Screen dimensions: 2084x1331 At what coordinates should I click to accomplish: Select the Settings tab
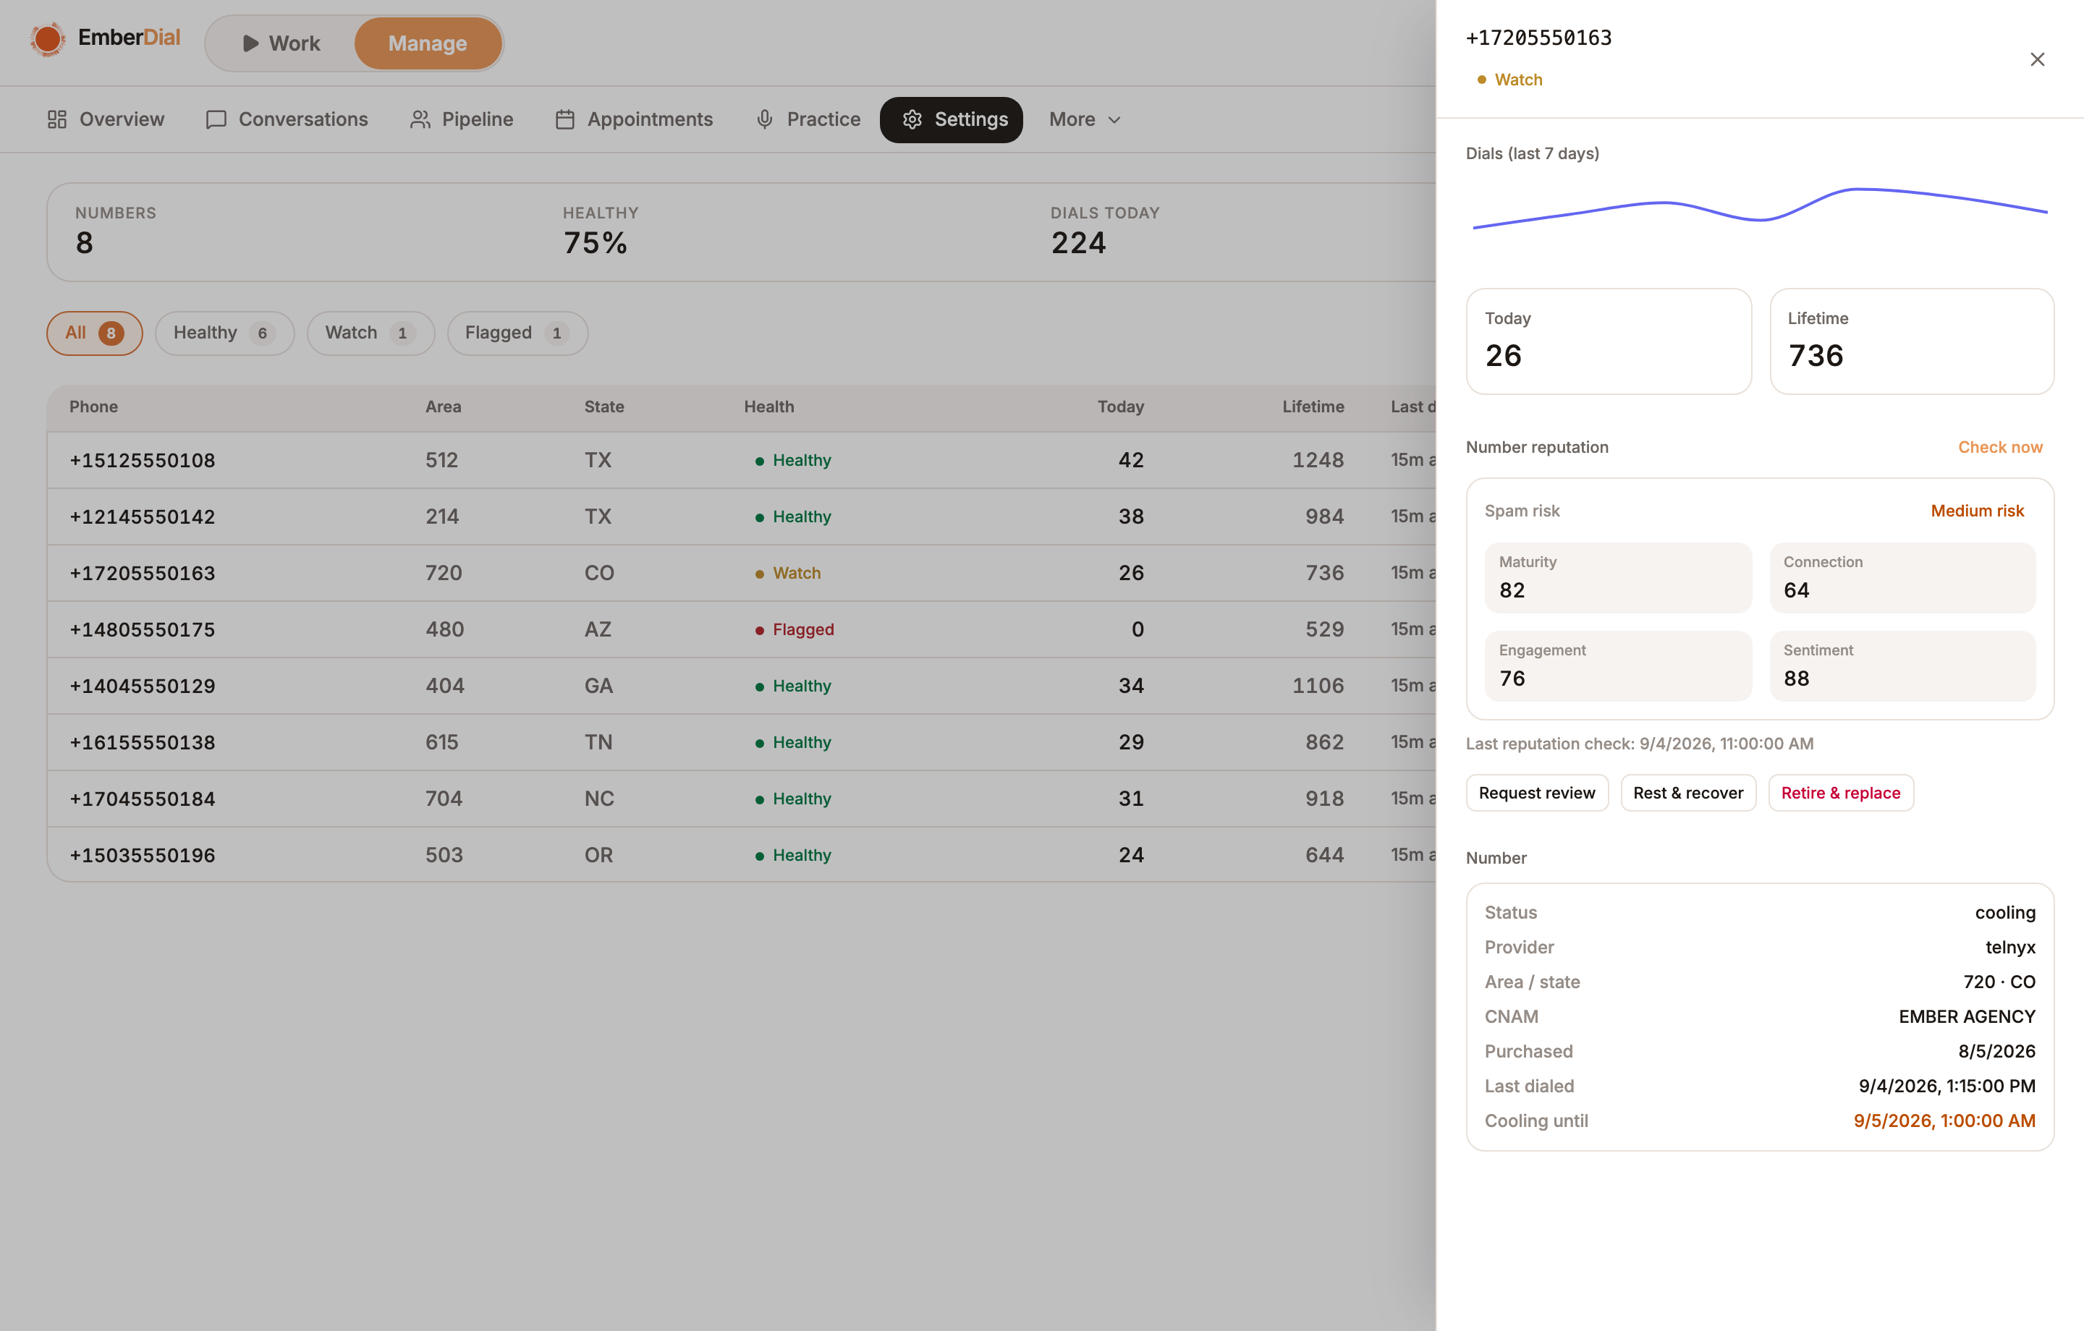coord(951,119)
